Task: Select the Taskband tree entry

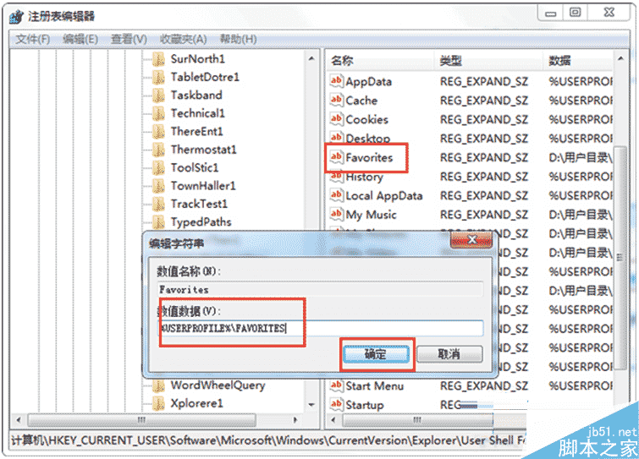Action: (196, 96)
